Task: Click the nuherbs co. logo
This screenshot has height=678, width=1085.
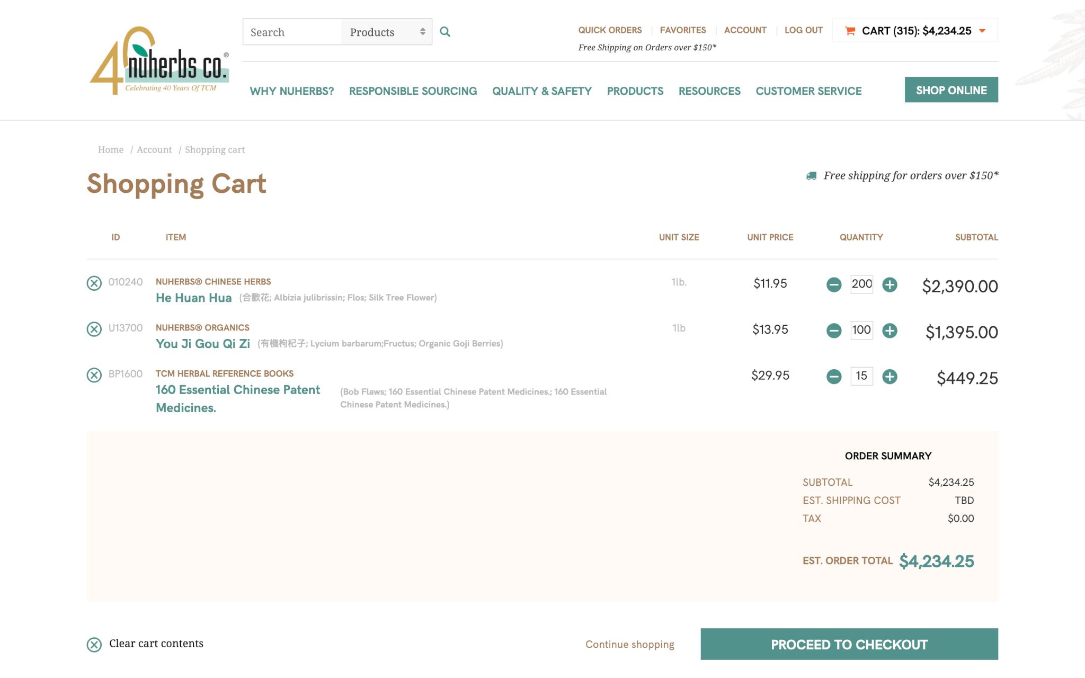Action: click(x=159, y=60)
